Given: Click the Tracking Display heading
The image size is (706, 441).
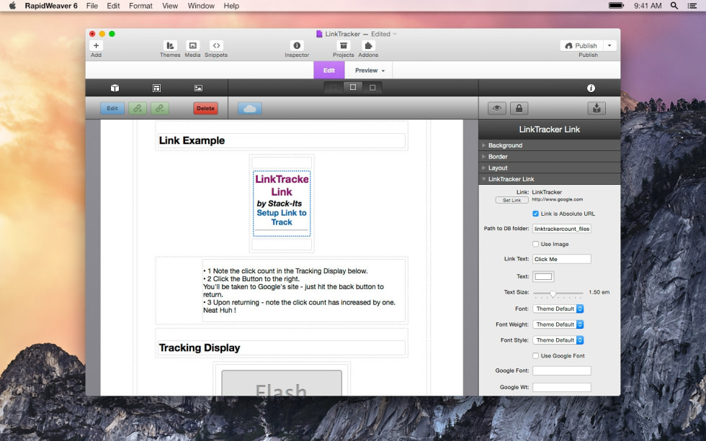Looking at the screenshot, I should [200, 348].
